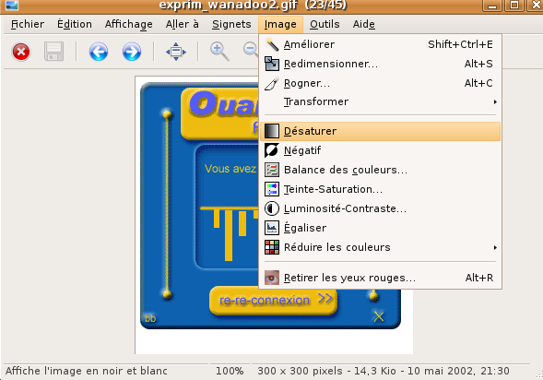The width and height of the screenshot is (543, 380).
Task: Select Redimensionner... menu entry
Action: (380, 64)
